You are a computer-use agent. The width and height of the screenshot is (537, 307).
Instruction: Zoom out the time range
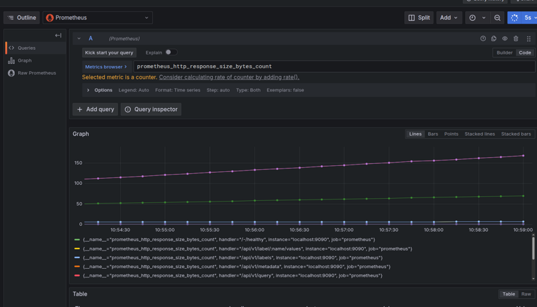(x=497, y=17)
